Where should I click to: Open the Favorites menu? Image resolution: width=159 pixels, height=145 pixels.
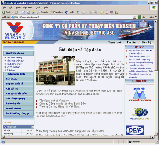[x=28, y=7]
